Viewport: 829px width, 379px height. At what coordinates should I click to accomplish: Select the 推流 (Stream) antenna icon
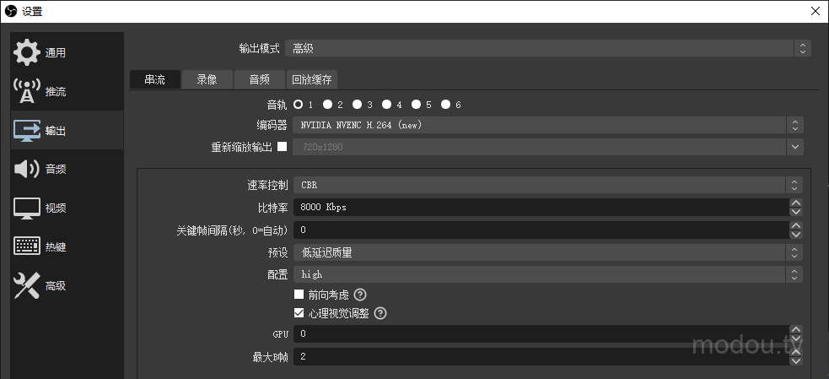(27, 91)
